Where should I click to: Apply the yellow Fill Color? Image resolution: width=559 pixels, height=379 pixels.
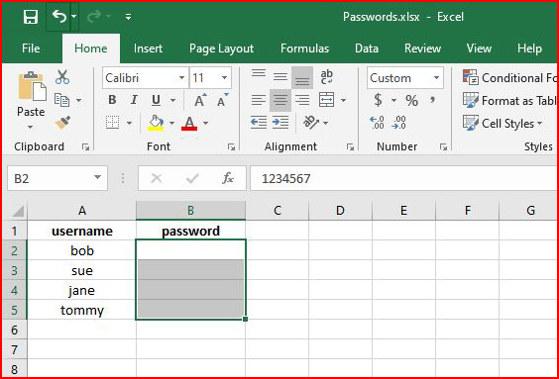[x=156, y=123]
